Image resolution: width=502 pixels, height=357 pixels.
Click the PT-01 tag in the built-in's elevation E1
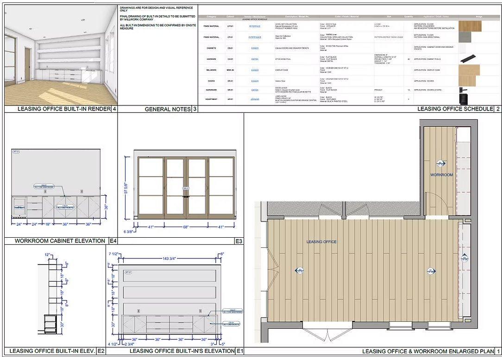[x=128, y=273]
